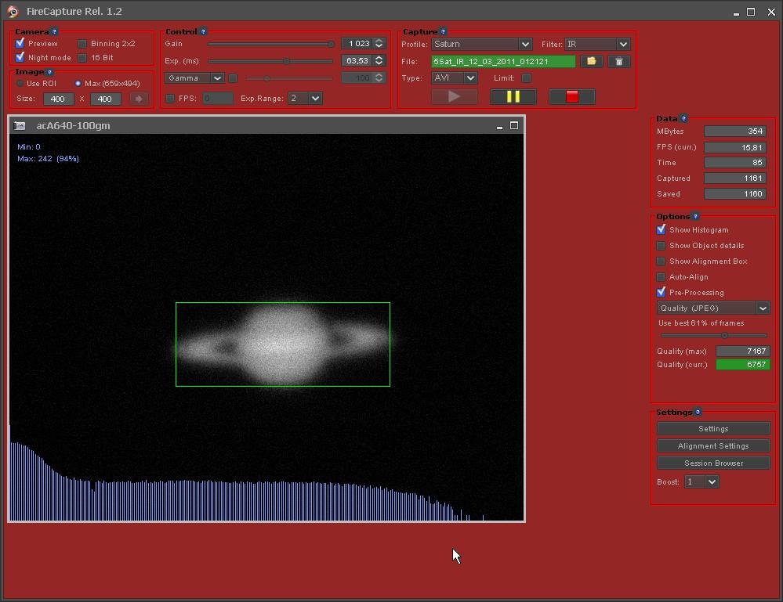This screenshot has width=783, height=602.
Task: Open the Session Browser
Action: click(x=713, y=463)
